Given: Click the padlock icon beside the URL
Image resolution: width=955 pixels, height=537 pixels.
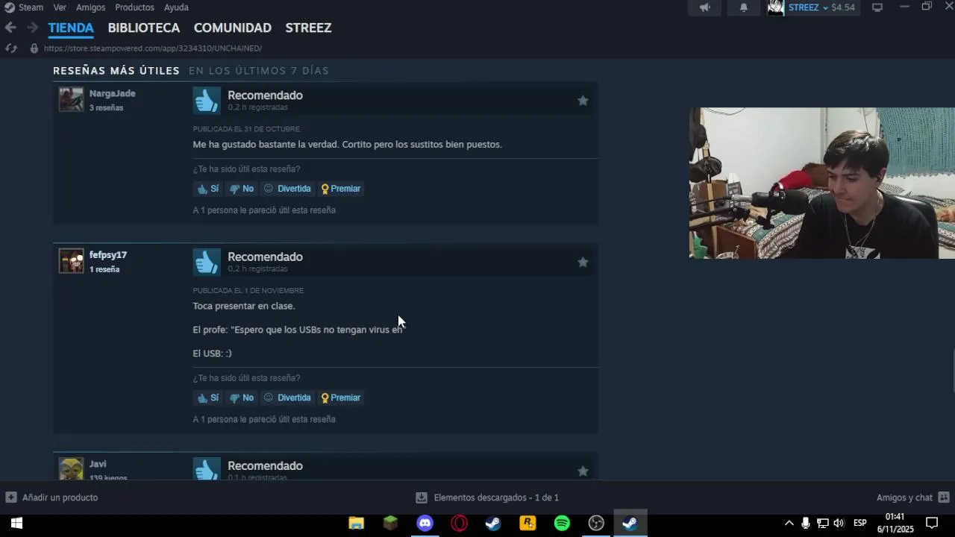Looking at the screenshot, I should [34, 48].
